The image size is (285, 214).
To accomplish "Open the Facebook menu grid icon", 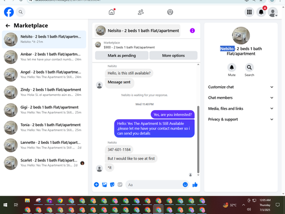I will [249, 12].
